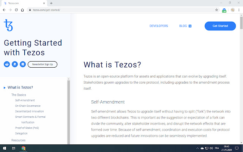Click the site lock security icon
The width and height of the screenshot is (243, 152).
[30, 10]
